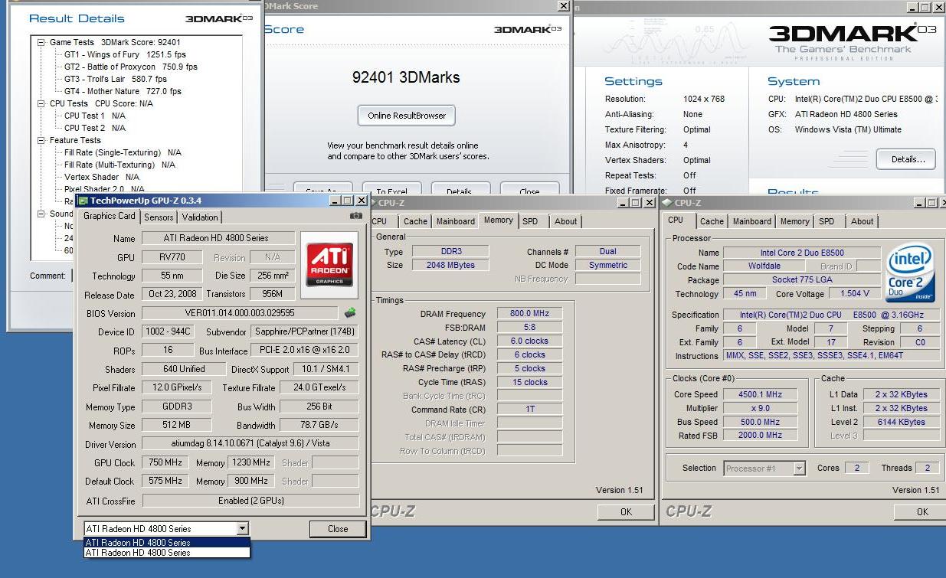Click the To Excel button in 3DMark Score
The width and height of the screenshot is (946, 578).
(x=391, y=190)
